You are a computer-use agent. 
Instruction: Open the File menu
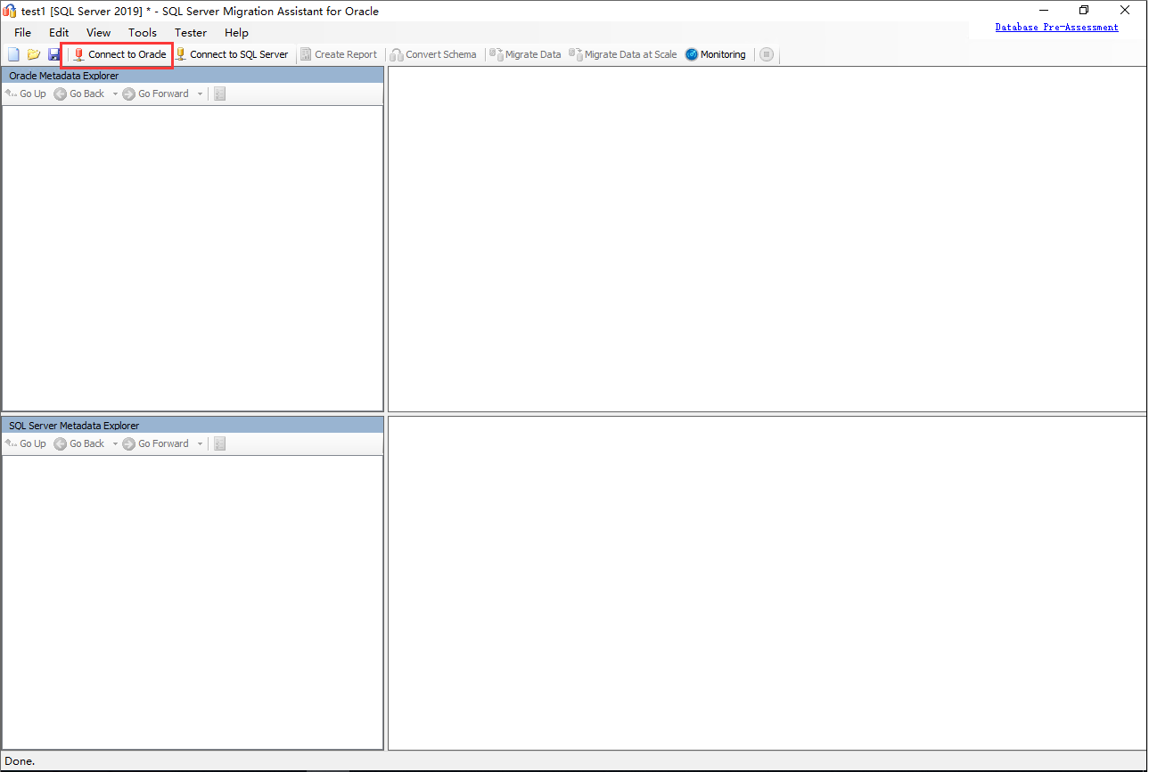[x=23, y=33]
